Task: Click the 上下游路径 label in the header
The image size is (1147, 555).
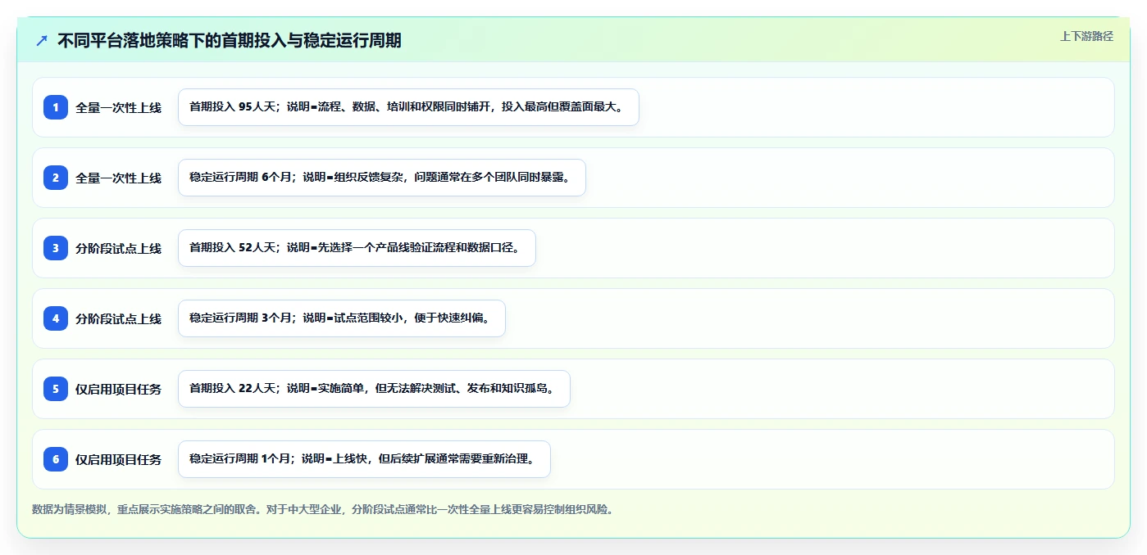Action: coord(1086,36)
